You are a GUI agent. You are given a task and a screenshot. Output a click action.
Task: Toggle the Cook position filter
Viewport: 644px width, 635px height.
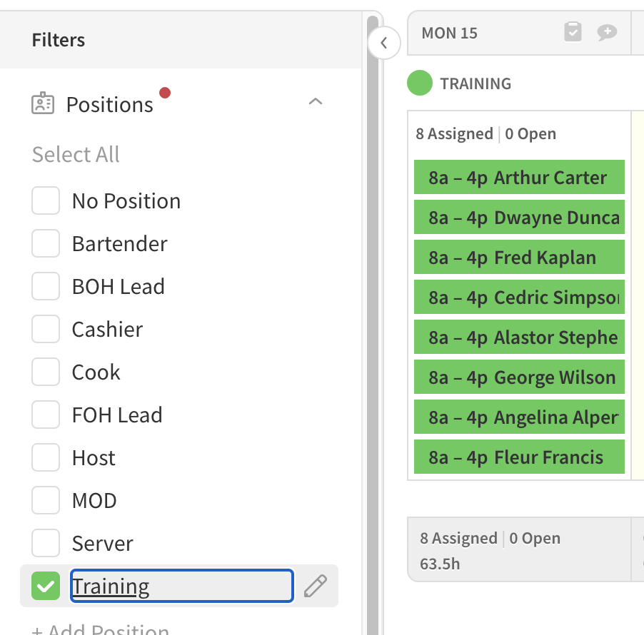(x=46, y=372)
